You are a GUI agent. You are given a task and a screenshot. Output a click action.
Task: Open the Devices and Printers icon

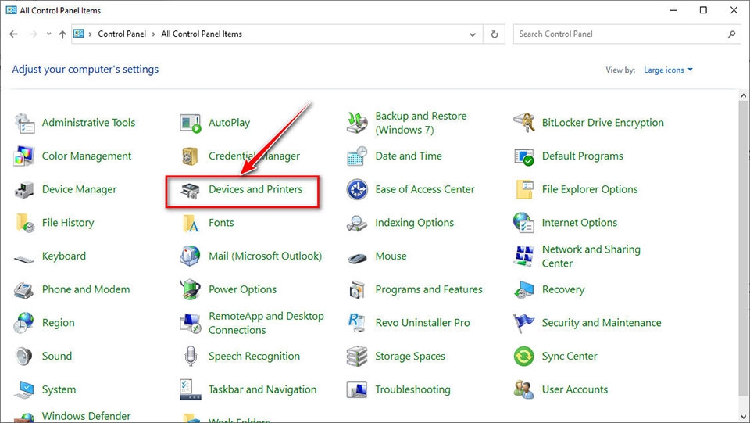pos(190,190)
